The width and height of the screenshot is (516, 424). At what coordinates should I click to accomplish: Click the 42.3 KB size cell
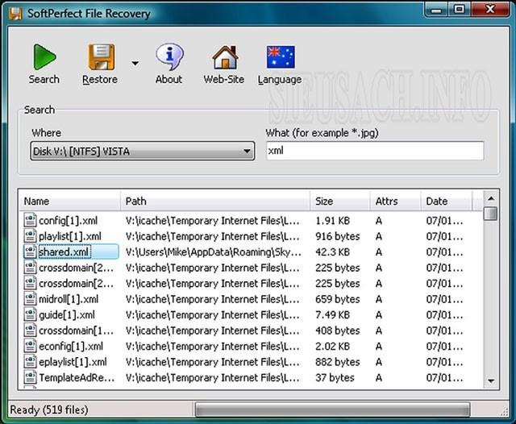coord(333,252)
